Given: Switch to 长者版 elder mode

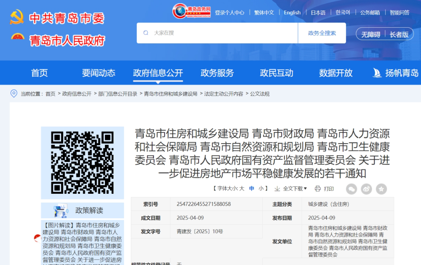Looking at the screenshot, I should point(399,34).
